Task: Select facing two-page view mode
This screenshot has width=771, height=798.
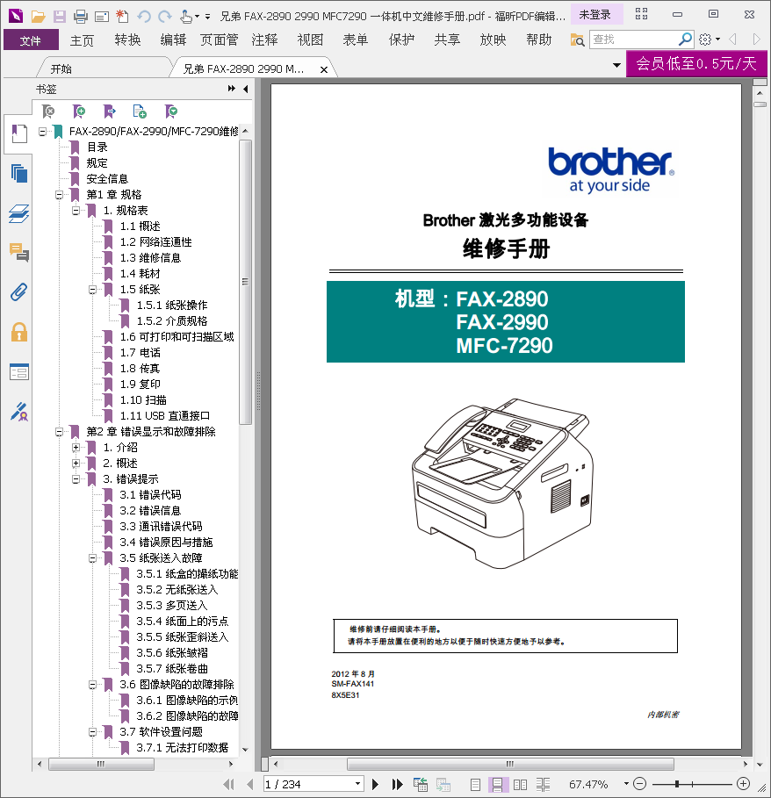Action: [520, 784]
